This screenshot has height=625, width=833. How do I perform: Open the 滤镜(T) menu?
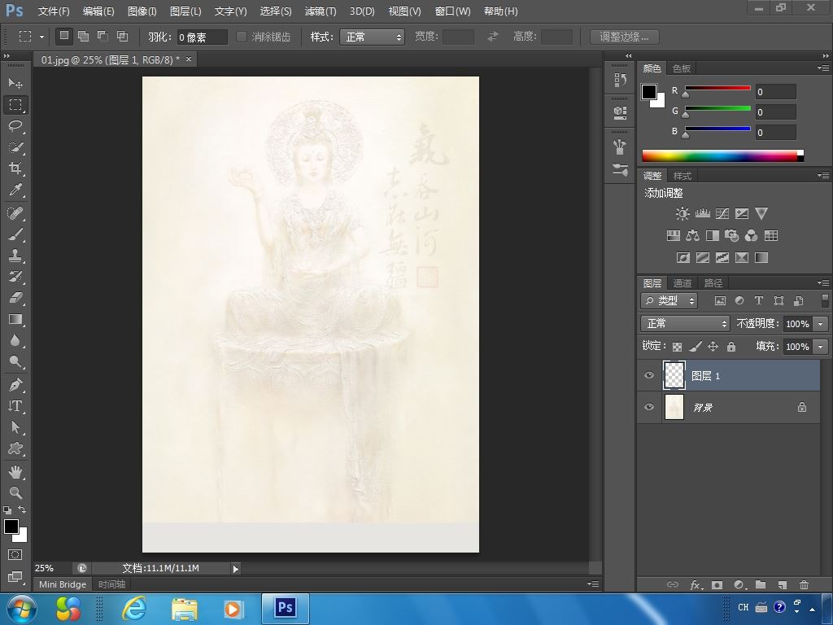[321, 11]
